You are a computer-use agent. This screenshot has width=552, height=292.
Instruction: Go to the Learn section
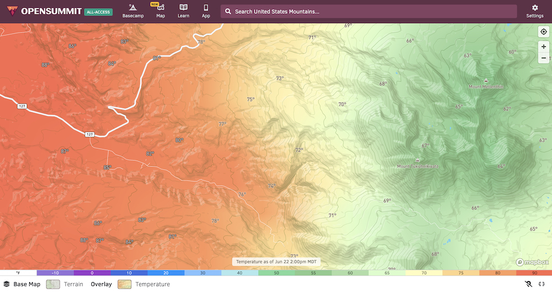tap(183, 11)
